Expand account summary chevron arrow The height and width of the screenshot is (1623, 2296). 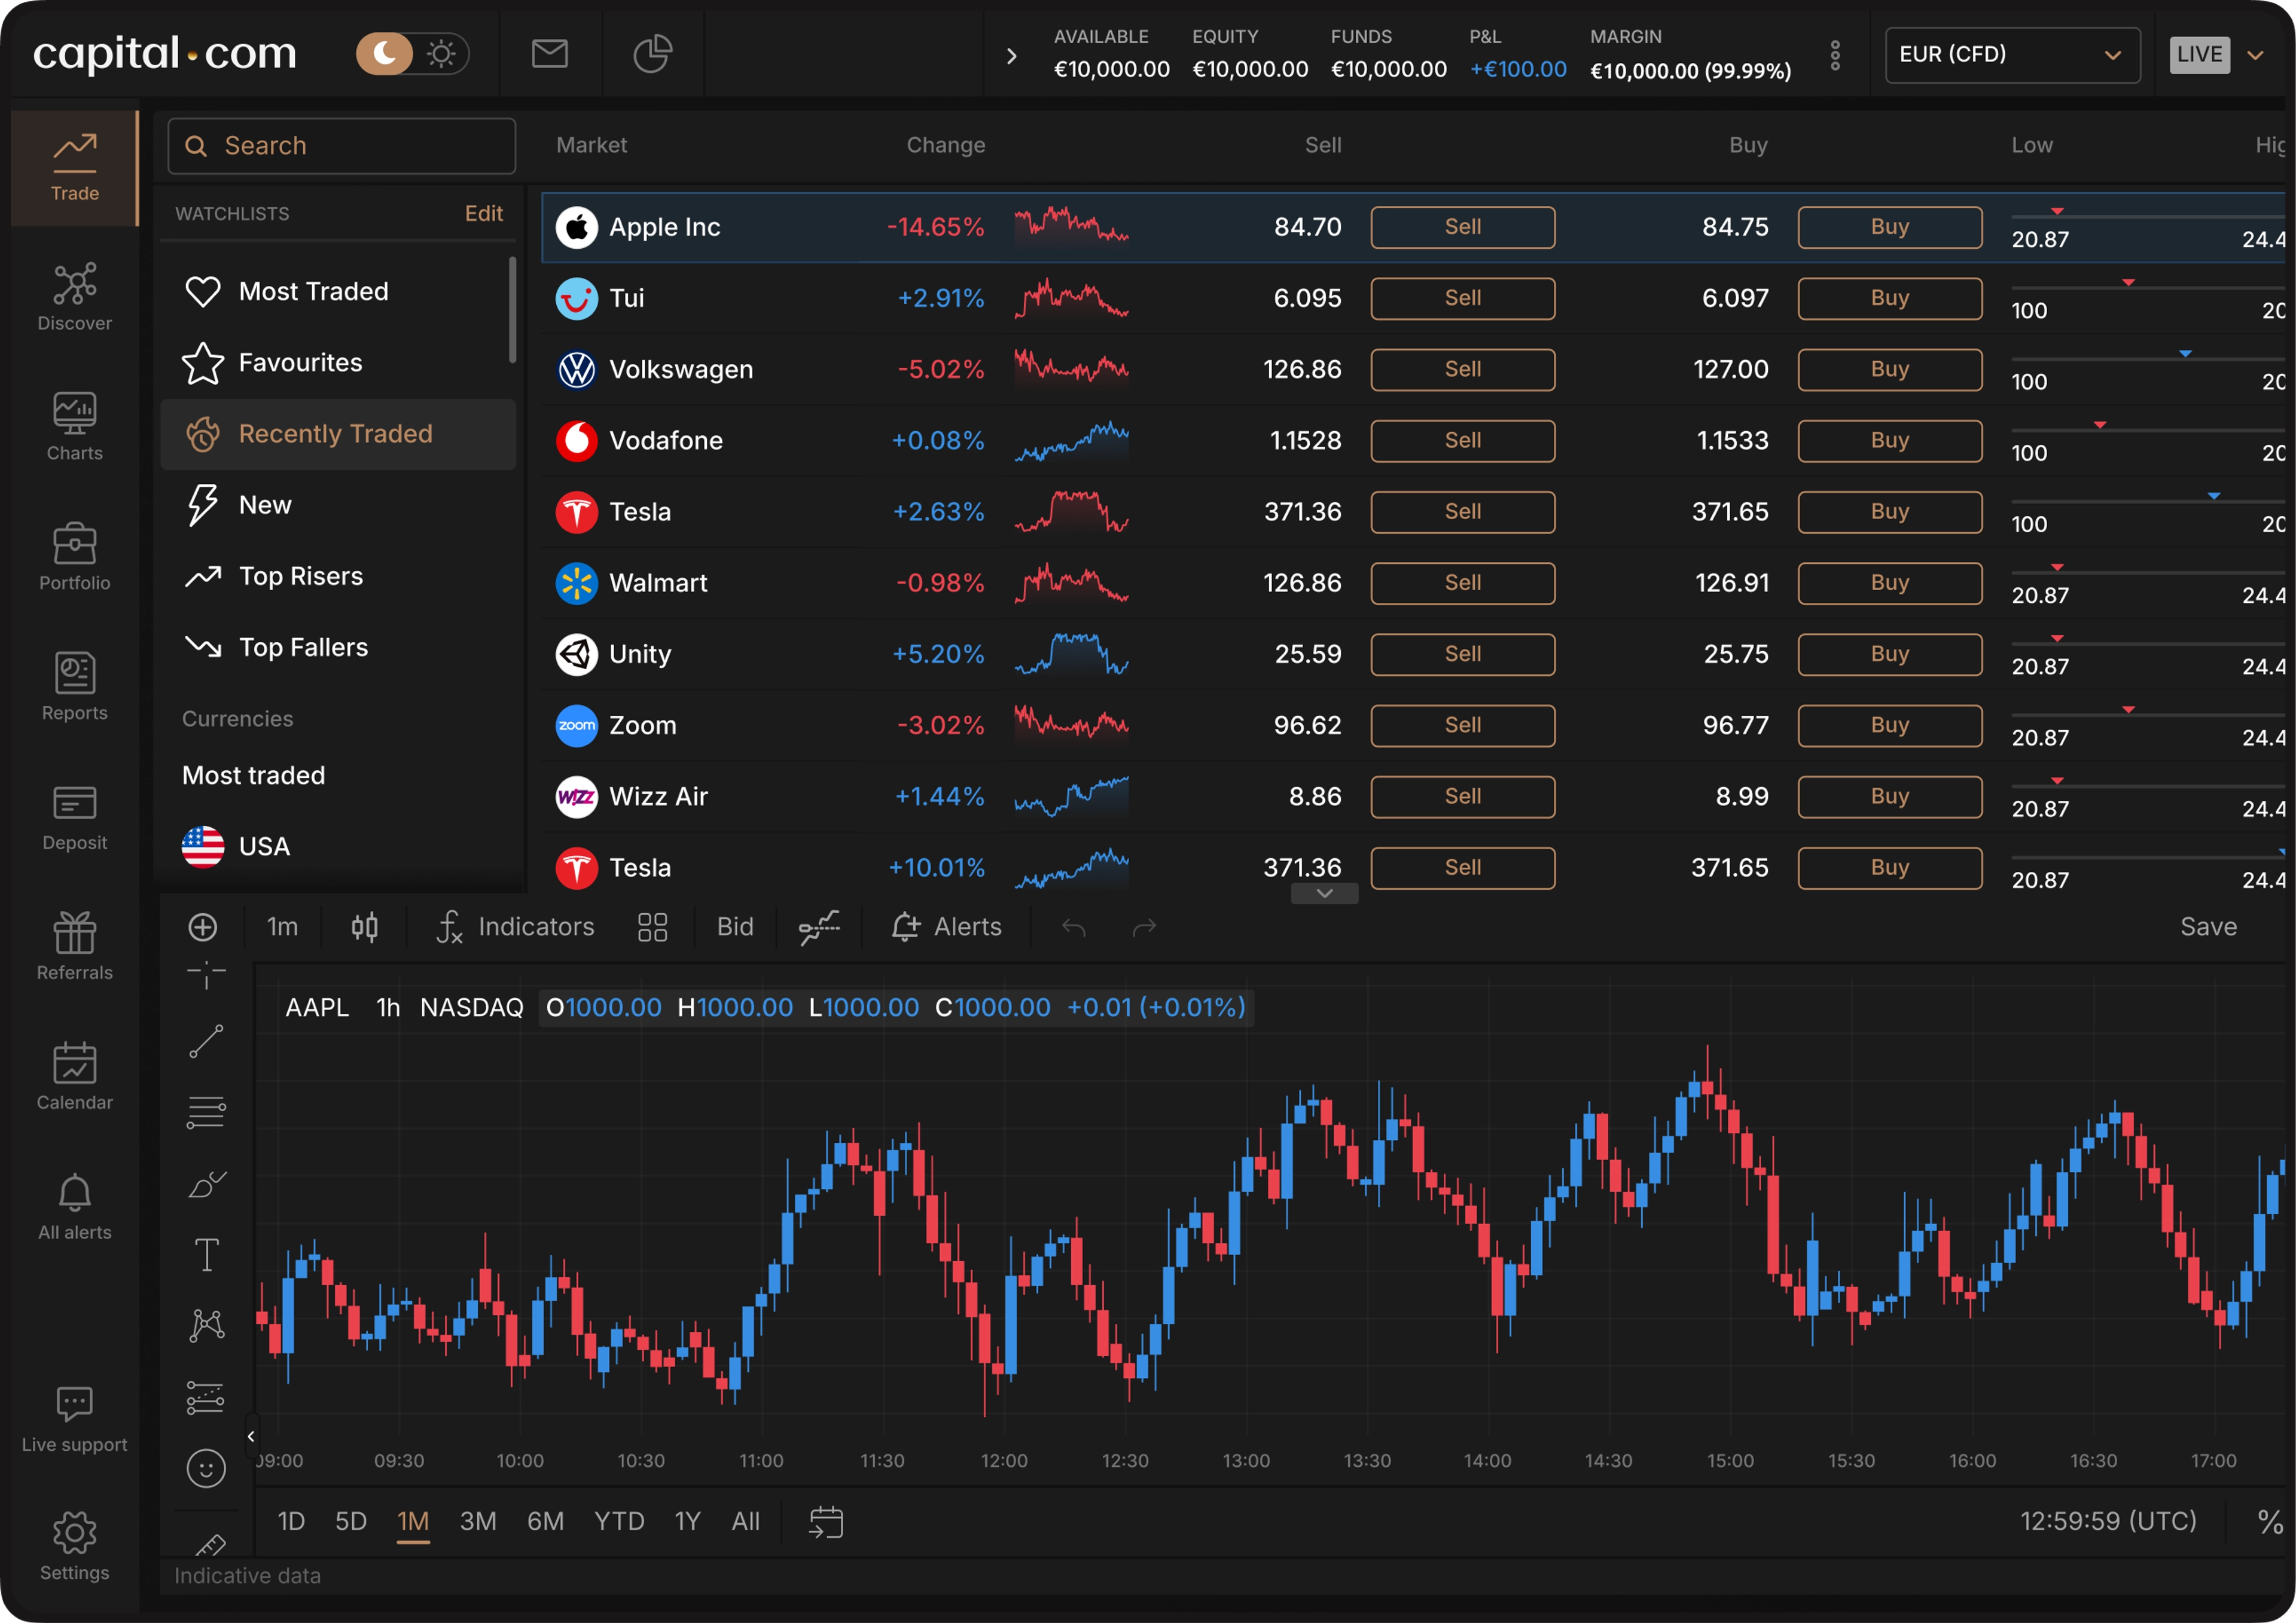(1011, 56)
